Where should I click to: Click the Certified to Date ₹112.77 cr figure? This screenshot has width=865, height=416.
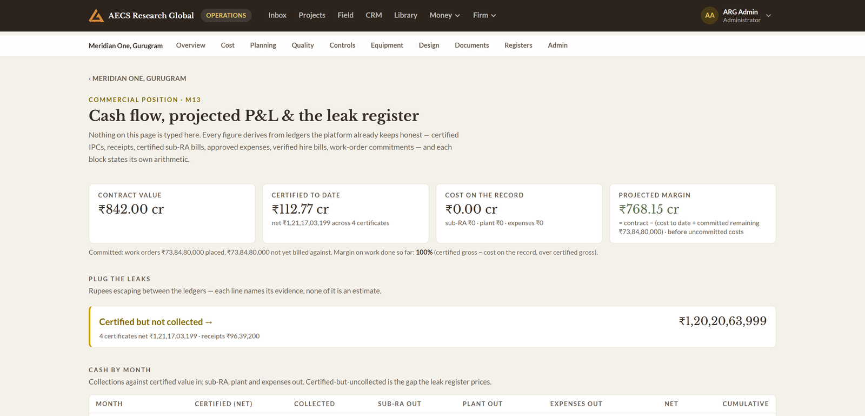point(300,209)
